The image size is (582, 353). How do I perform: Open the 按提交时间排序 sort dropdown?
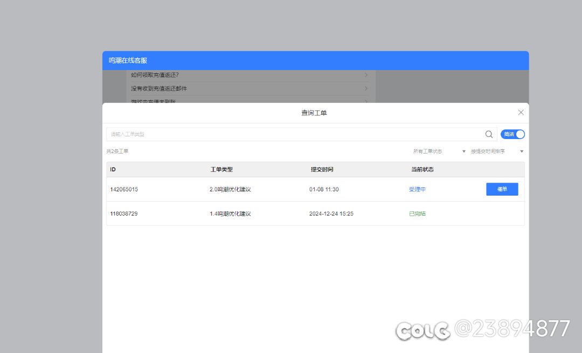pos(497,151)
